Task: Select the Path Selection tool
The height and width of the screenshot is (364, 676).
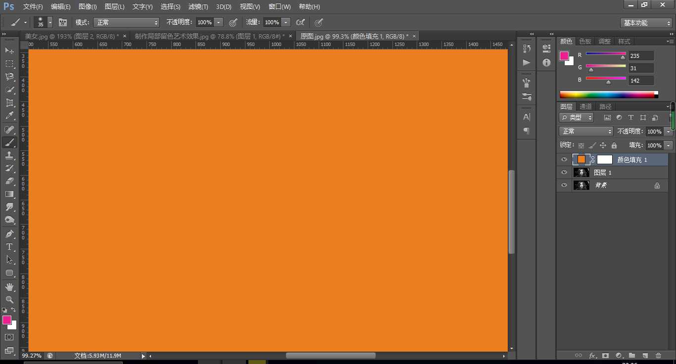Action: click(9, 260)
